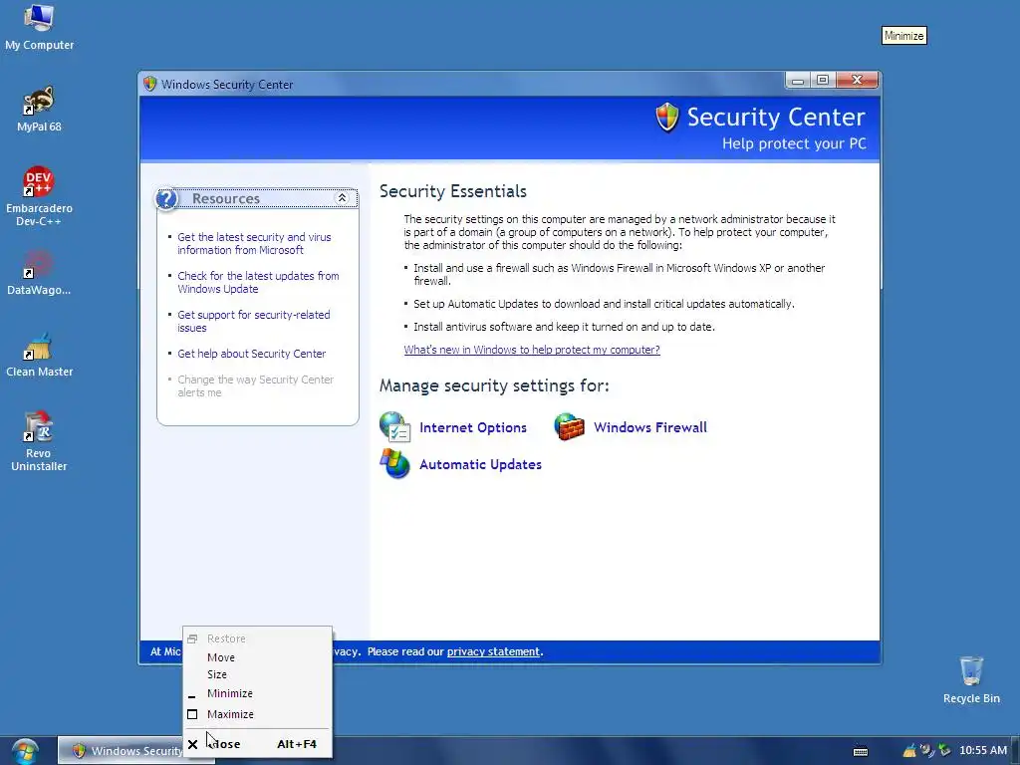Click the Automatic Updates globe icon

pyautogui.click(x=394, y=464)
